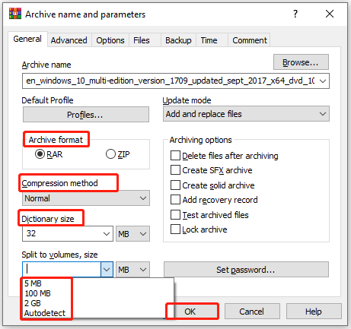Open the Split to volumes unit MB dropdown
The width and height of the screenshot is (351, 329).
[132, 270]
